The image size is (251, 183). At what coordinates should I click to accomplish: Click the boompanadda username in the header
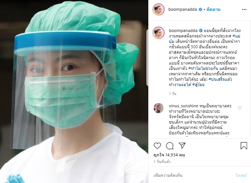tap(183, 9)
